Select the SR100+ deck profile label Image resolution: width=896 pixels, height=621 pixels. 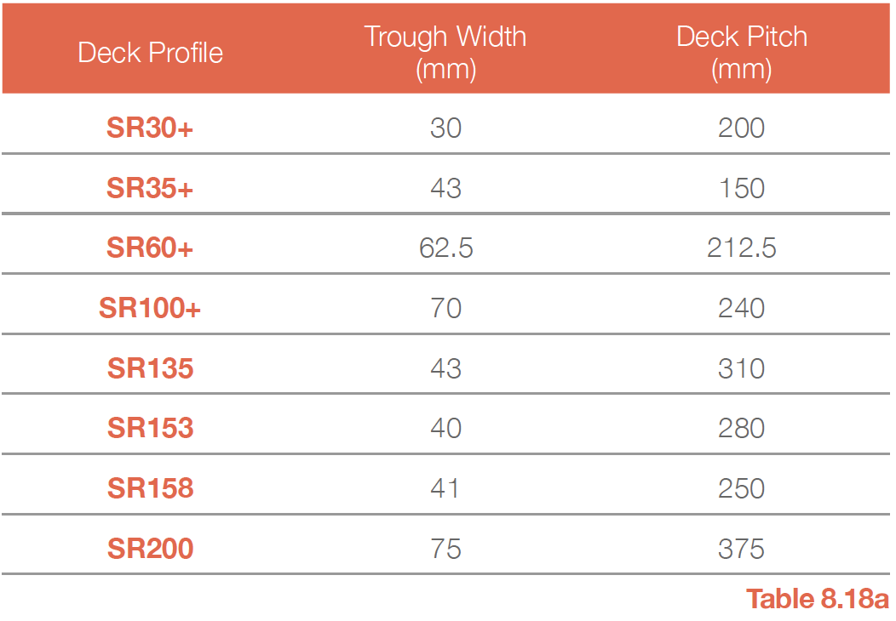tap(150, 308)
